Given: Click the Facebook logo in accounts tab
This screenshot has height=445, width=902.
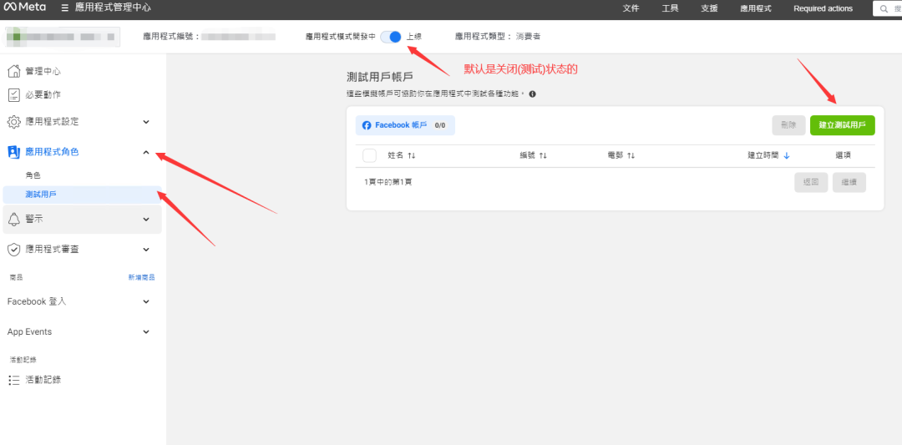Looking at the screenshot, I should (367, 124).
